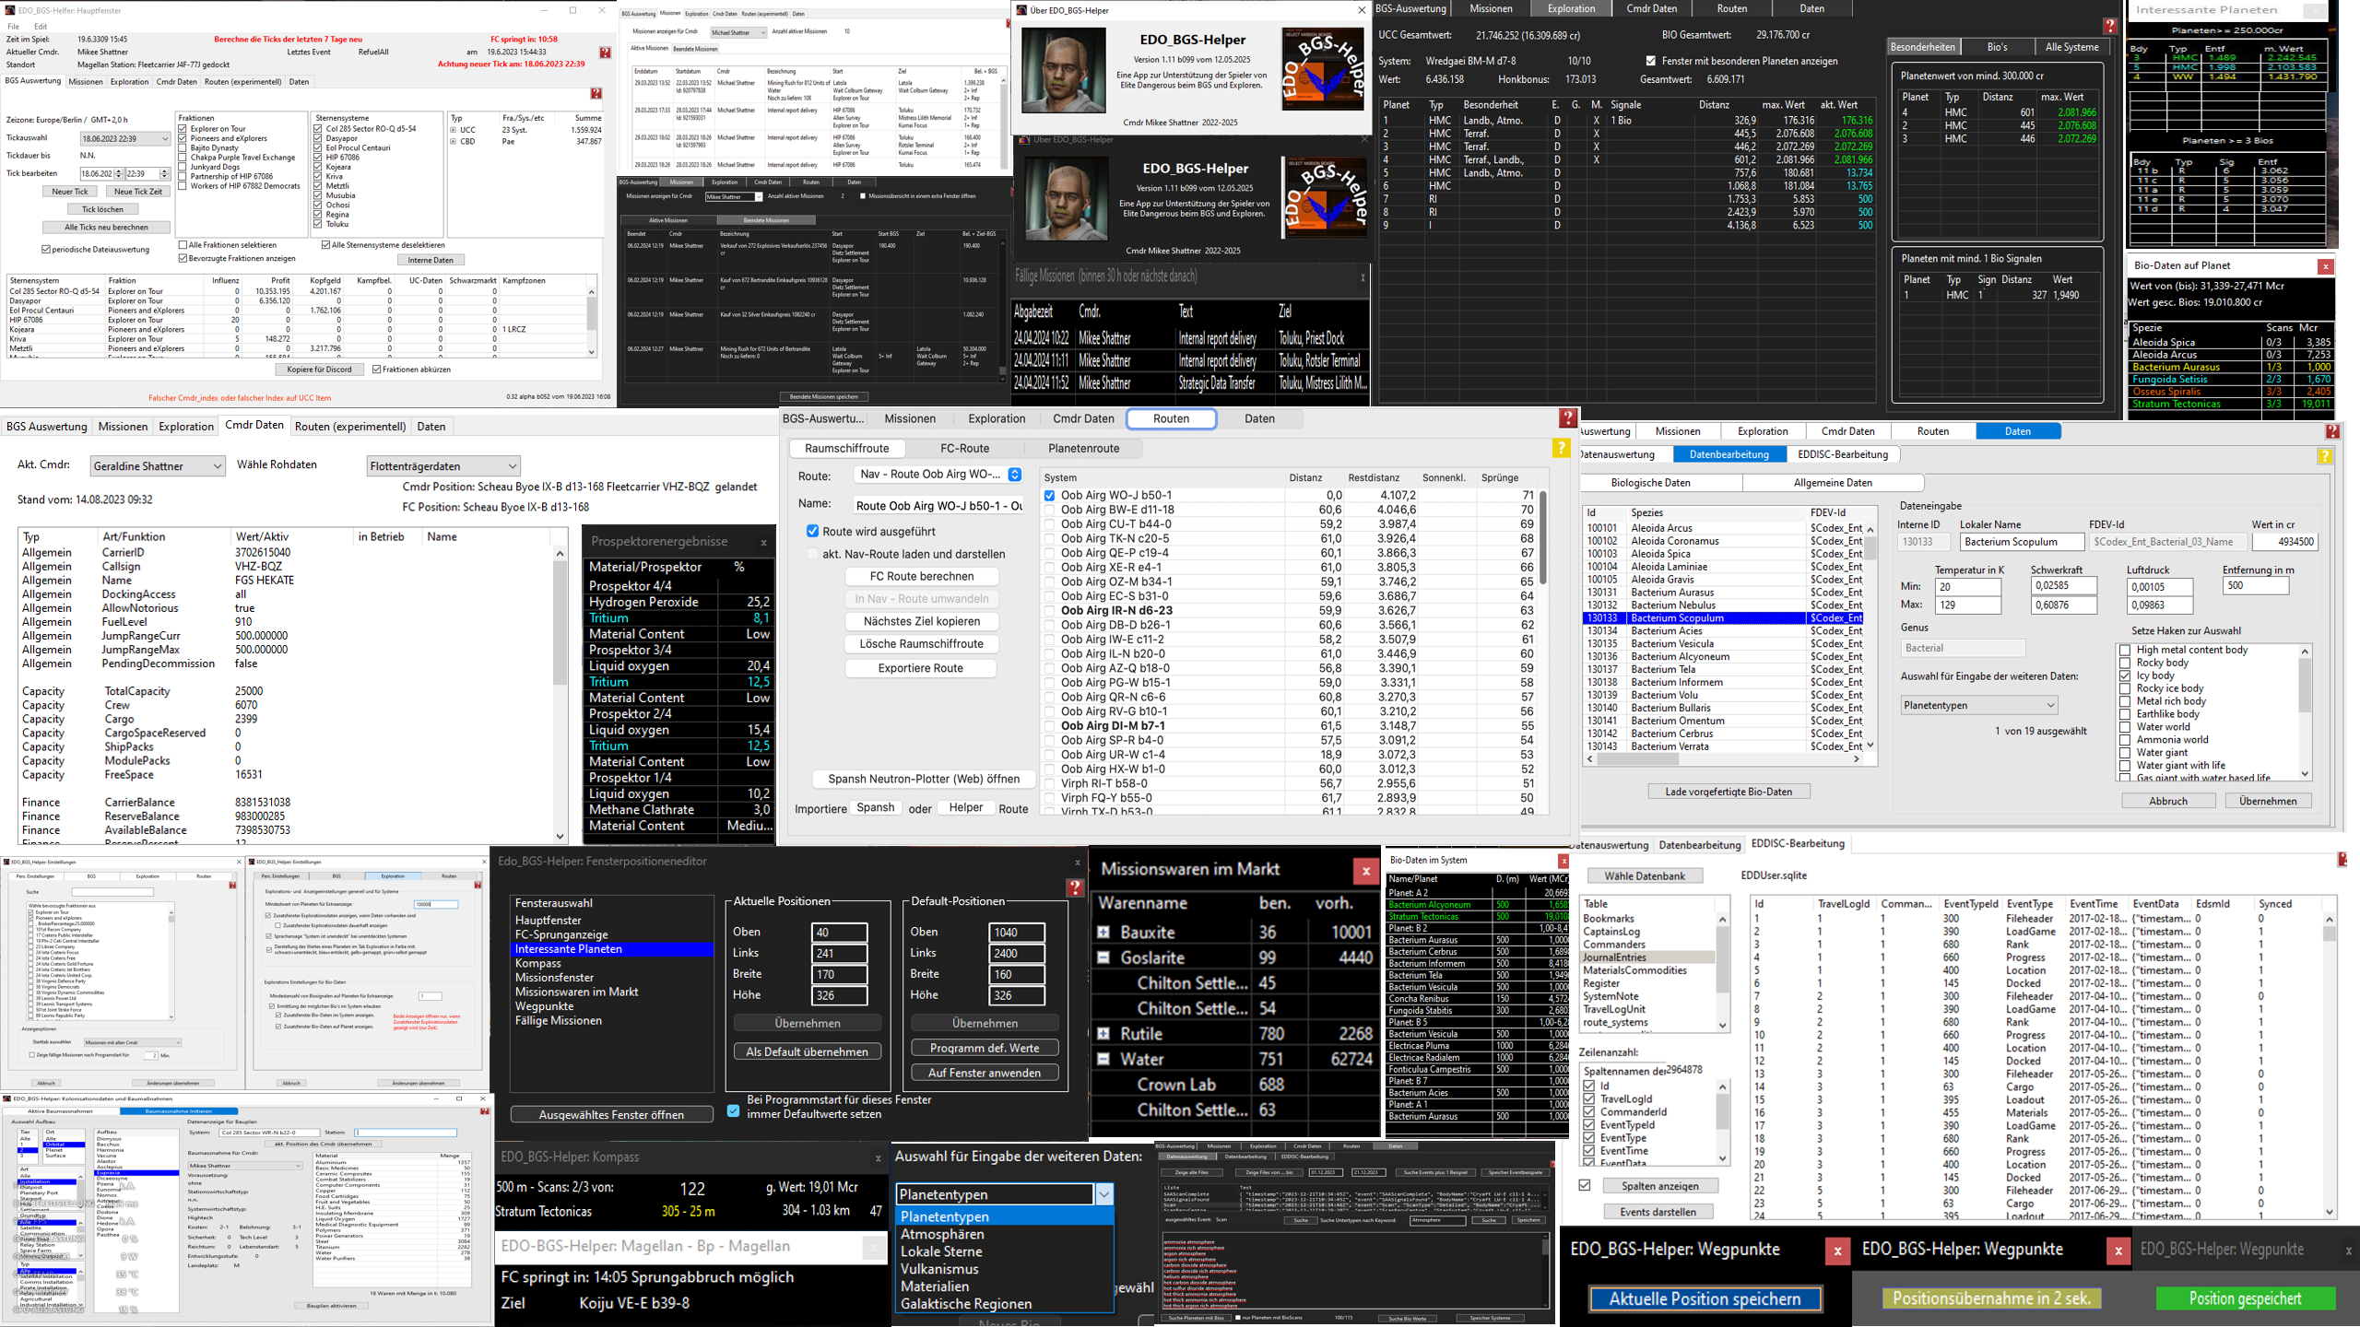Click the red question mark above the route list

(x=1567, y=418)
